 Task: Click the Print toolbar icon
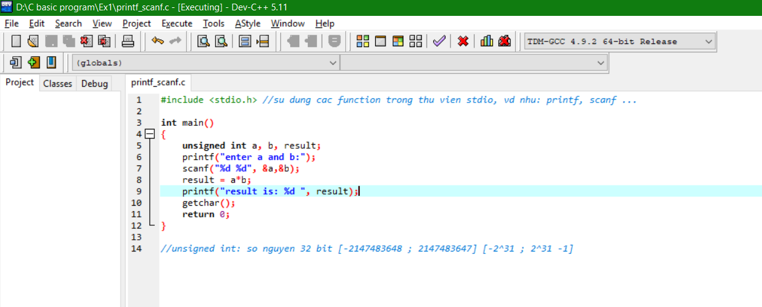tap(128, 42)
